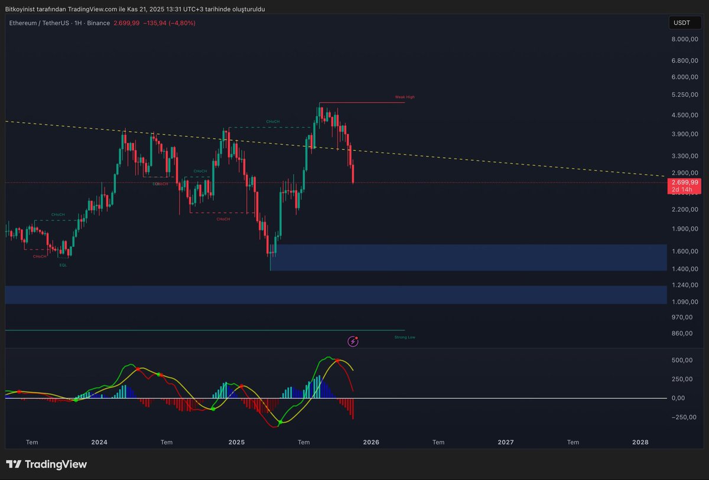Click the 1.240,00 price axis label
Image resolution: width=709 pixels, height=480 pixels.
[685, 285]
